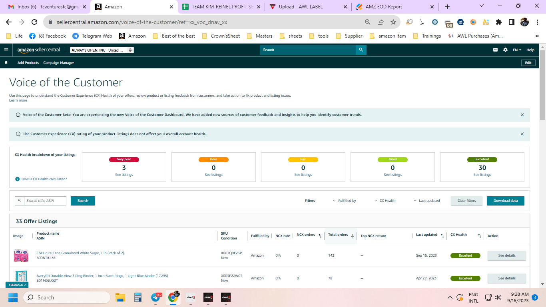Screen dimensions: 546x307
Task: Switch to the TEAM KIM-REINEL PROFIT tab
Action: pos(221,7)
